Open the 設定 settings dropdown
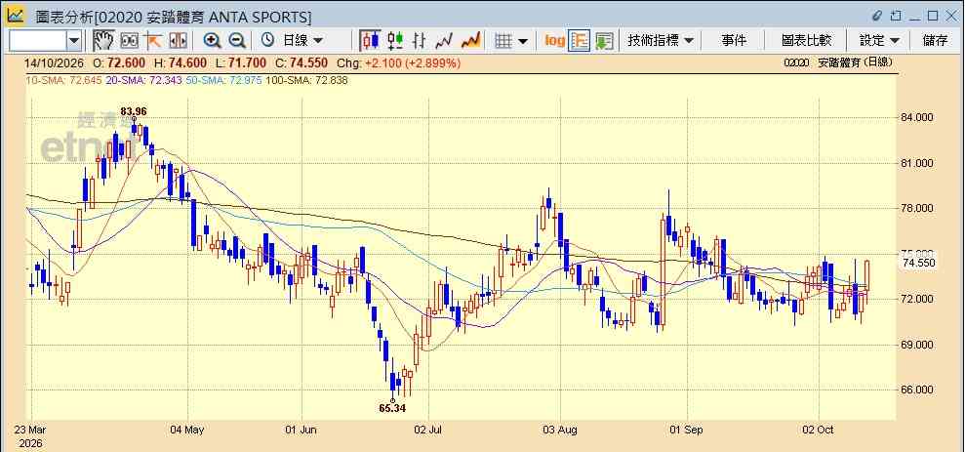This screenshot has width=965, height=452. 879,41
